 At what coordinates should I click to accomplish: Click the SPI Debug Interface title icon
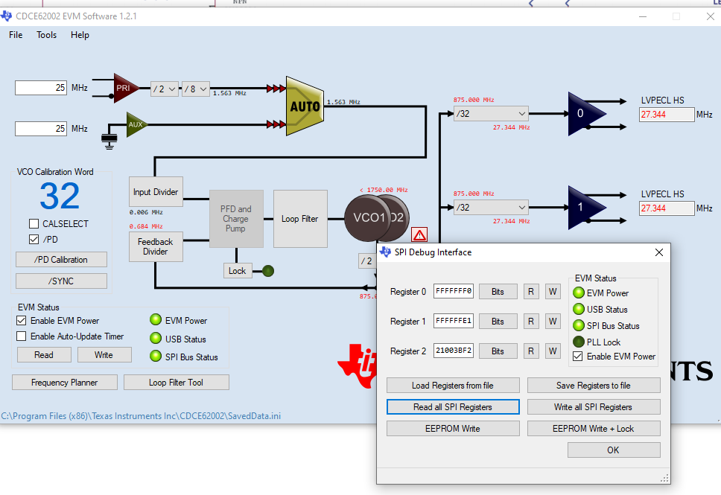385,252
